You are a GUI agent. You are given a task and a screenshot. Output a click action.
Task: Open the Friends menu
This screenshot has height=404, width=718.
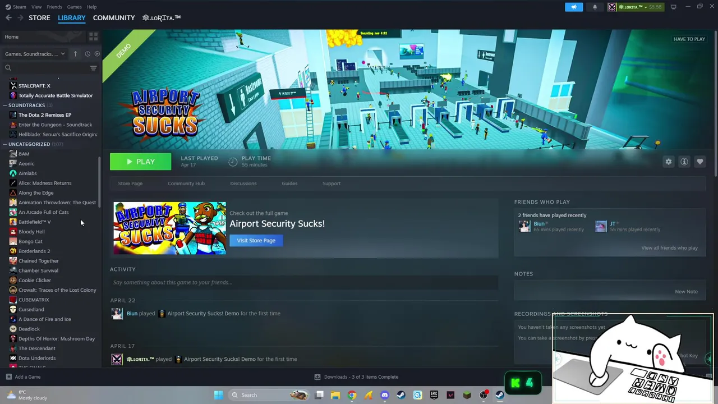[x=54, y=7]
